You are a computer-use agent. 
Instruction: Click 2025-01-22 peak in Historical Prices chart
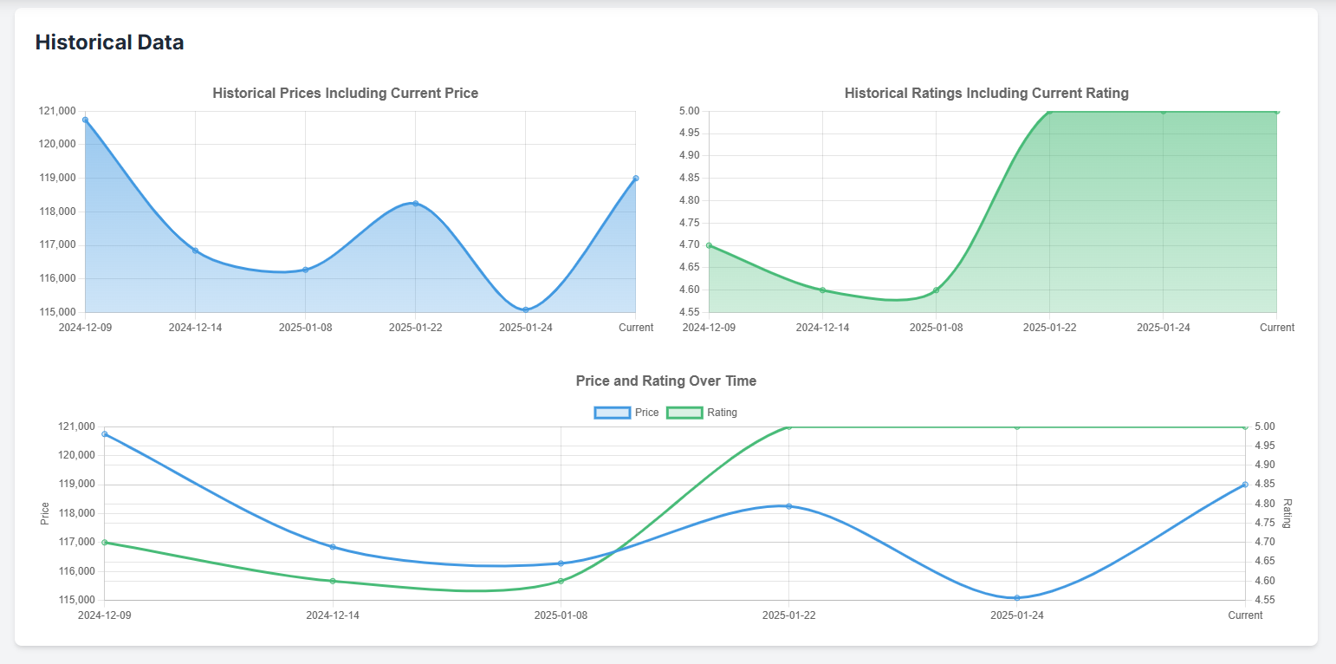pyautogui.click(x=415, y=204)
